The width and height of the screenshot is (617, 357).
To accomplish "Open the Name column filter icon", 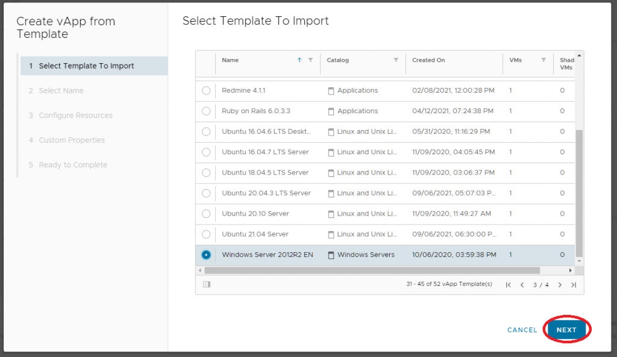I will tap(310, 60).
